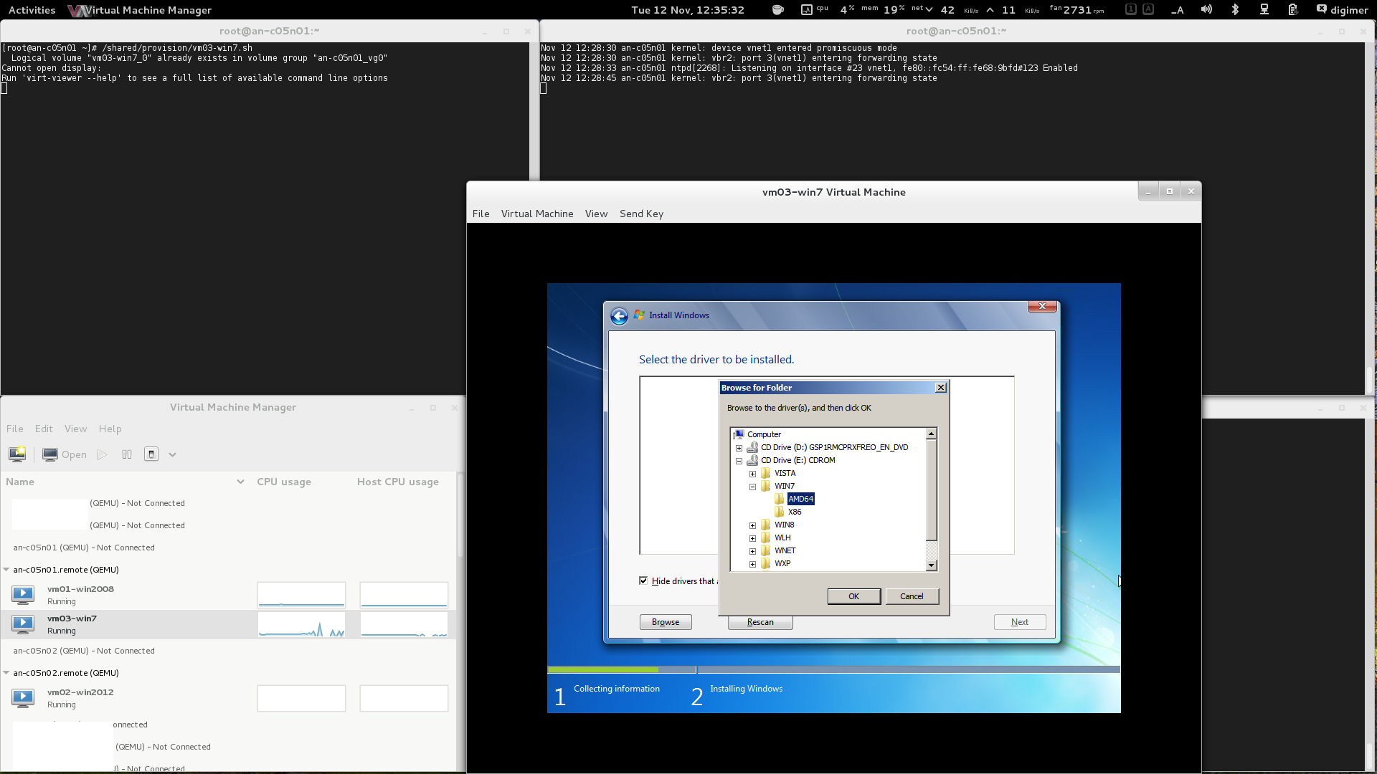This screenshot has height=774, width=1377.
Task: Select the vm01-win2008 monitor icon
Action: coord(23,594)
